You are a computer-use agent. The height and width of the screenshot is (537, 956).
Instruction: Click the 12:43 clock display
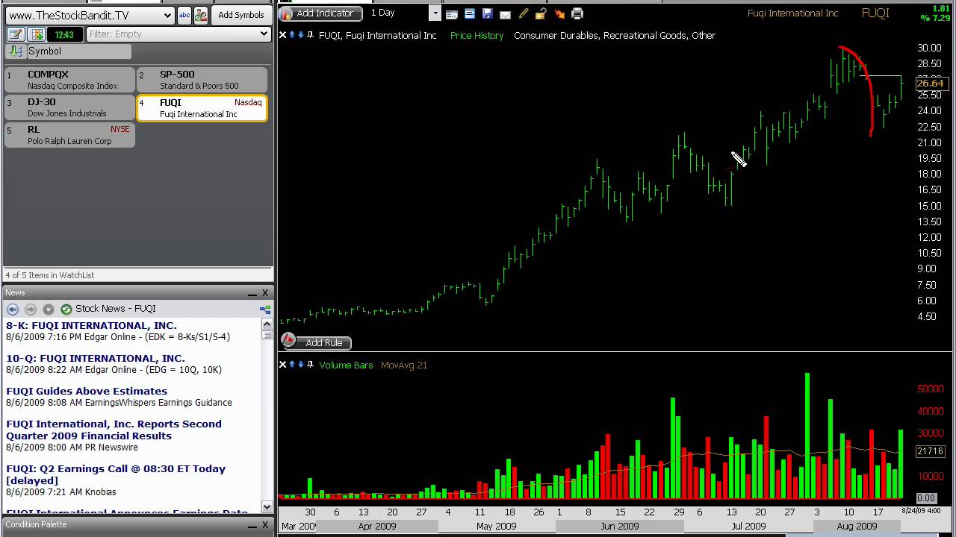[64, 34]
